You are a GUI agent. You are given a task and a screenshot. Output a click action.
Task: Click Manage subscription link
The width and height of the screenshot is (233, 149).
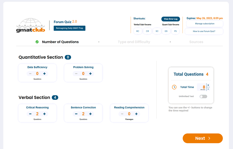(x=205, y=24)
